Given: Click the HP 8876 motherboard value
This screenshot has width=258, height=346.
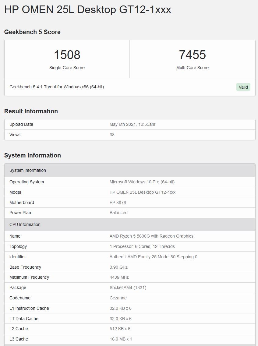Looking at the screenshot, I should (118, 203).
